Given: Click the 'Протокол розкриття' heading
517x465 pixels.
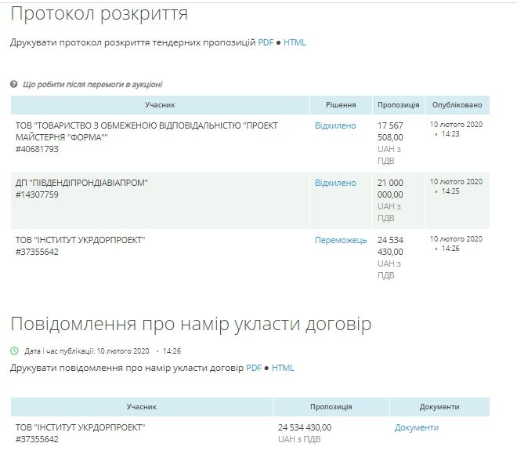Looking at the screenshot, I should click(99, 14).
